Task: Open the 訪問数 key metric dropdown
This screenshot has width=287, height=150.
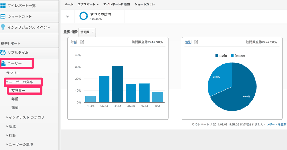Action: click(88, 32)
